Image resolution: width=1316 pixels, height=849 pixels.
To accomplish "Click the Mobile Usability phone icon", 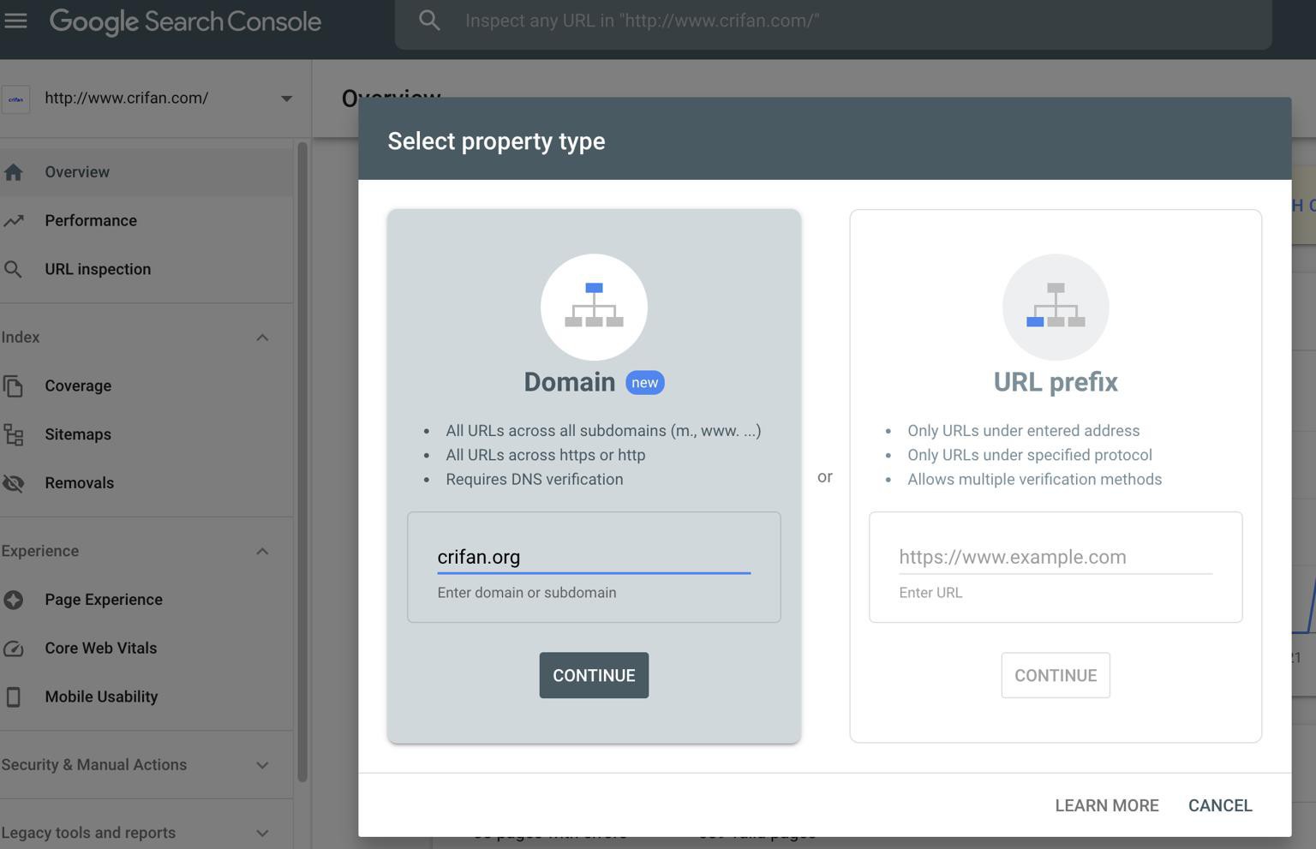I will tap(13, 697).
